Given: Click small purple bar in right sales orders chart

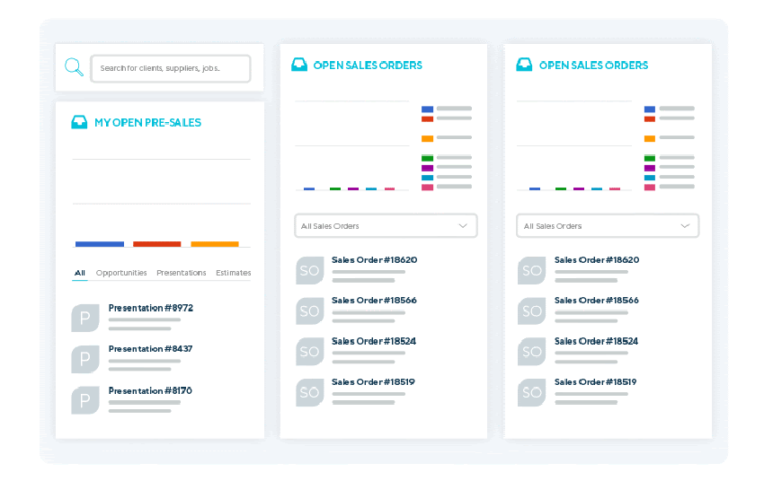Looking at the screenshot, I should pyautogui.click(x=579, y=188).
